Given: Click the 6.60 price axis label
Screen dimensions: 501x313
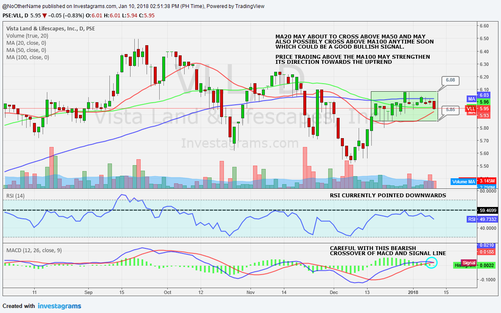Looking at the screenshot, I should [484, 26].
